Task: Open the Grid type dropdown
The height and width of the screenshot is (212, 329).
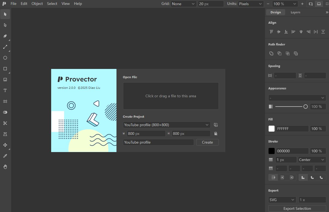Action: [x=184, y=4]
